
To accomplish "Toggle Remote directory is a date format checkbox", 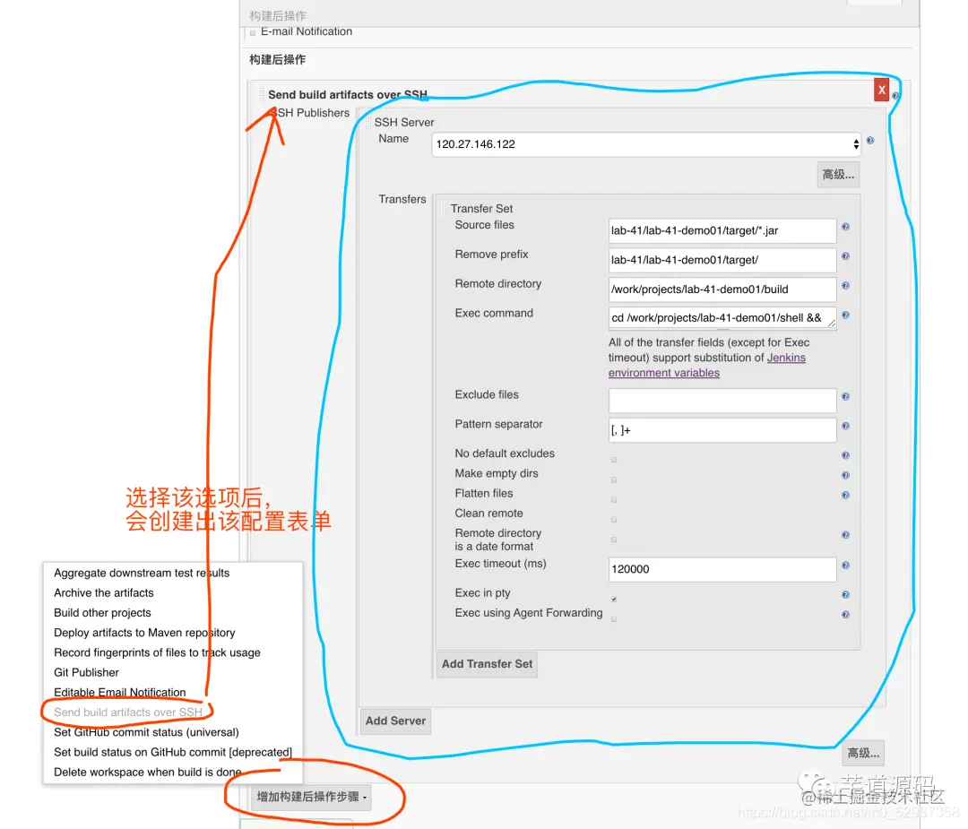I will click(x=614, y=540).
